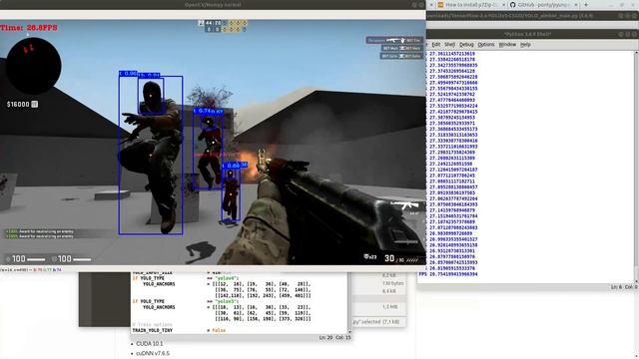639x359 pixels.
Task: Close the GitHub browser tab
Action: [x=576, y=5]
